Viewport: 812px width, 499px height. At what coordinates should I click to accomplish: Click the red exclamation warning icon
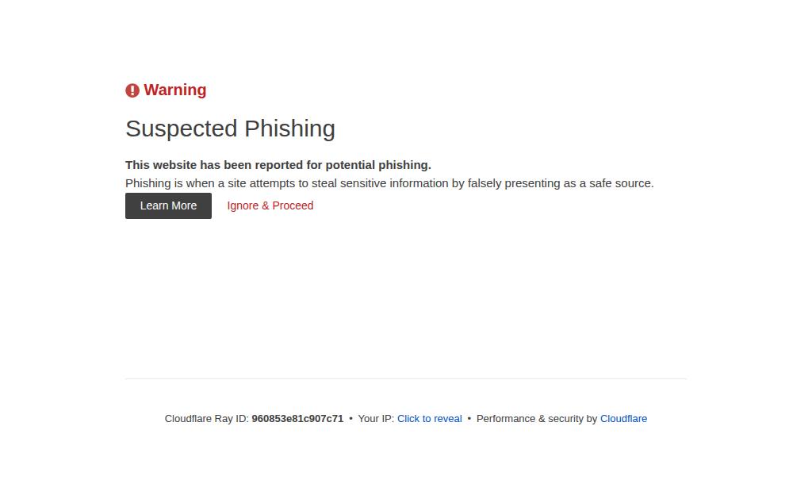132,90
